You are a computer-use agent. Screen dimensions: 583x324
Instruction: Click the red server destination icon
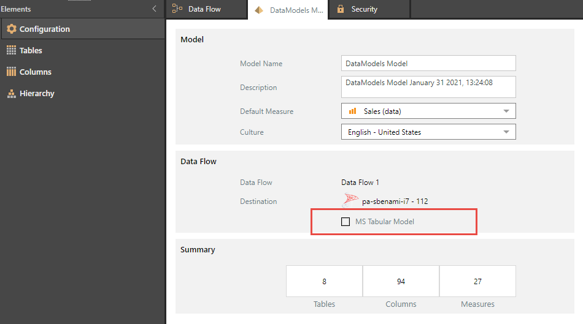tap(351, 200)
